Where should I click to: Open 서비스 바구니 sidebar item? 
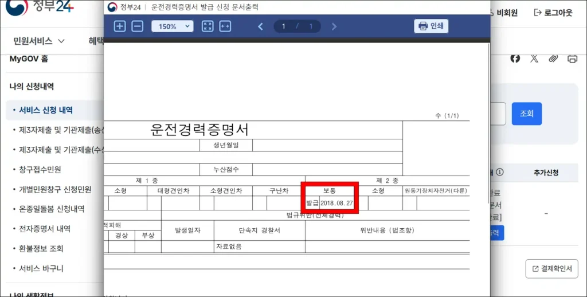[x=41, y=268]
